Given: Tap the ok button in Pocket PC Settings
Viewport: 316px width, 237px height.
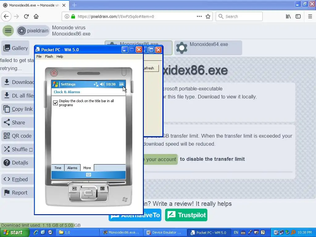Looking at the screenshot, I should click(122, 84).
